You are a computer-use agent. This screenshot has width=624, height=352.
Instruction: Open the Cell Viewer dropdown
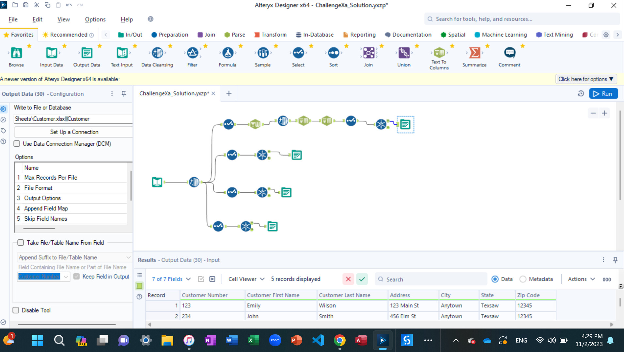pos(246,279)
